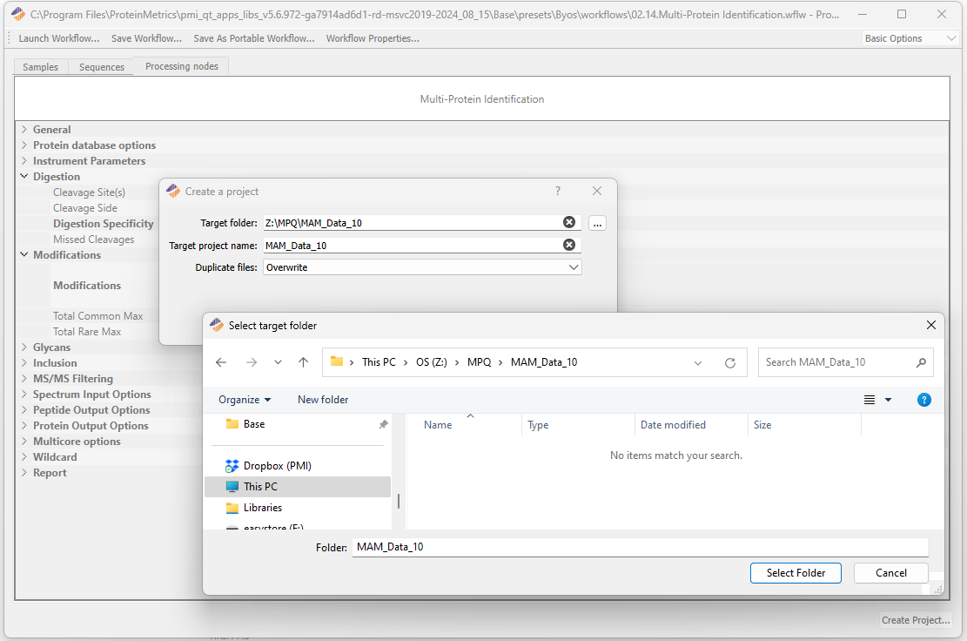The width and height of the screenshot is (967, 641).
Task: Expand Instrument Parameters section
Action: [x=24, y=160]
